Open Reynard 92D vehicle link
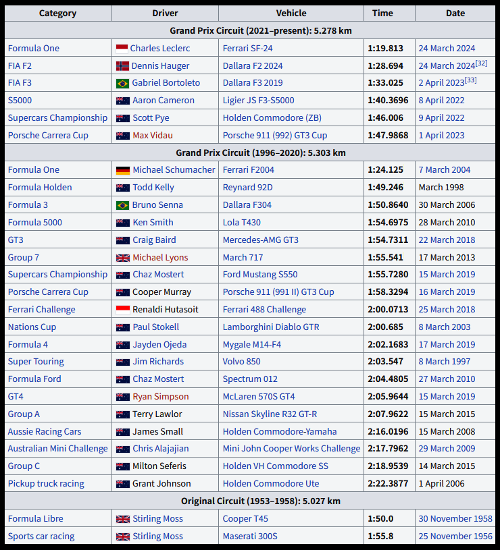The height and width of the screenshot is (550, 500). [247, 188]
